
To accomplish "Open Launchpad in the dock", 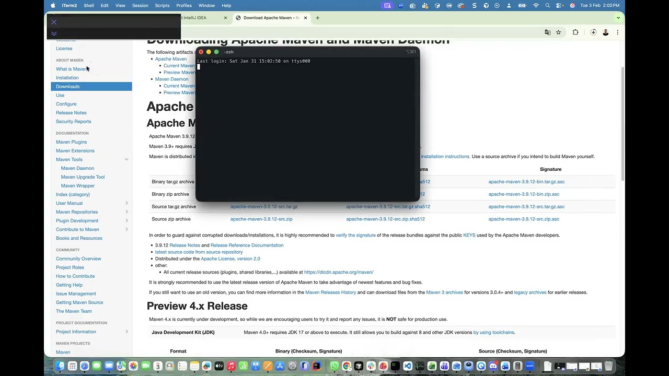I will tap(72, 366).
